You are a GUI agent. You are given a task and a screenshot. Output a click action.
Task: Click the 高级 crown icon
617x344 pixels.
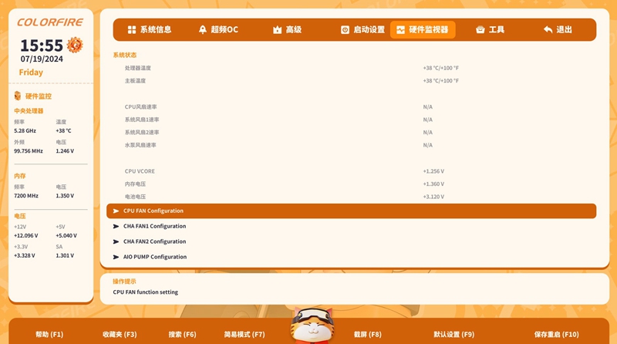pos(277,30)
